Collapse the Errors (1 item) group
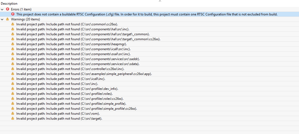Viewport: 299px width, 134px height. pyautogui.click(x=2, y=9)
